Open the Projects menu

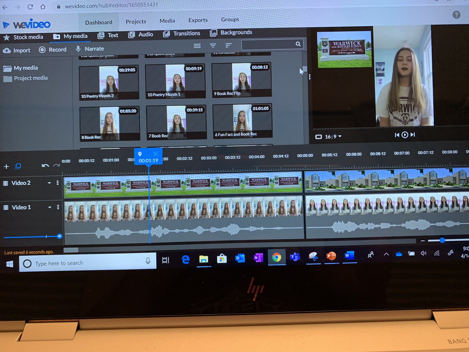click(x=136, y=22)
